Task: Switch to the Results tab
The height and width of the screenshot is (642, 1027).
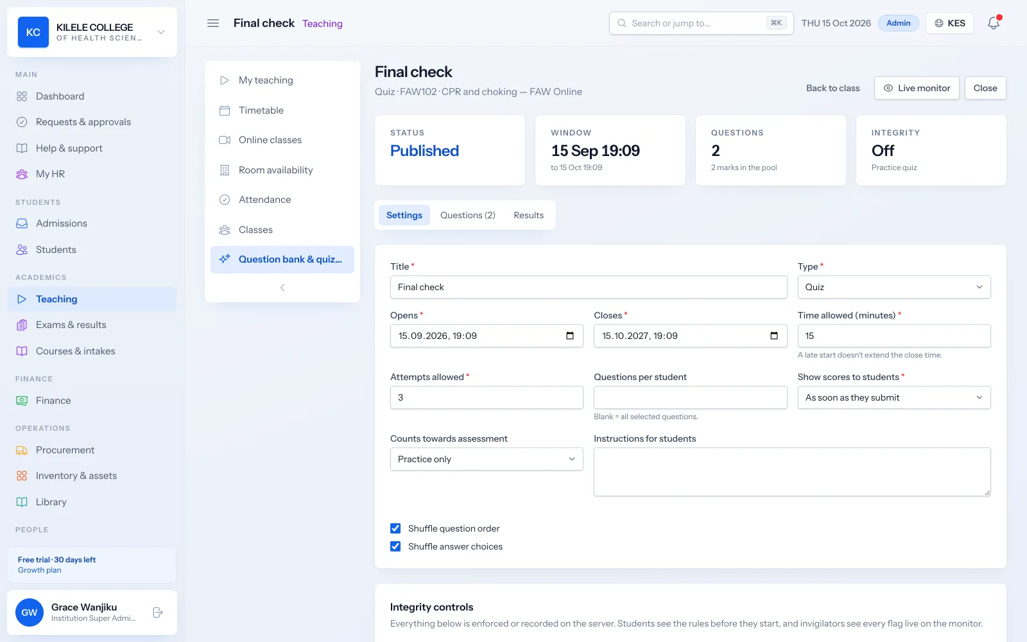Action: pyautogui.click(x=528, y=215)
